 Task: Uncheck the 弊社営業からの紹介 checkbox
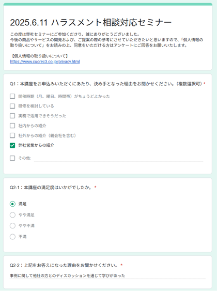coord(12,145)
